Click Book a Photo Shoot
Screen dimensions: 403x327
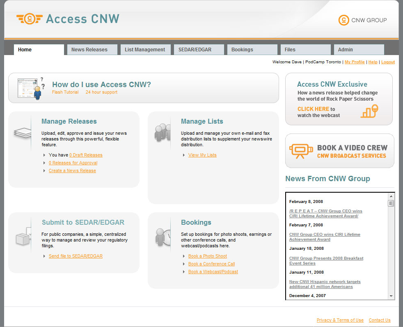coord(207,256)
